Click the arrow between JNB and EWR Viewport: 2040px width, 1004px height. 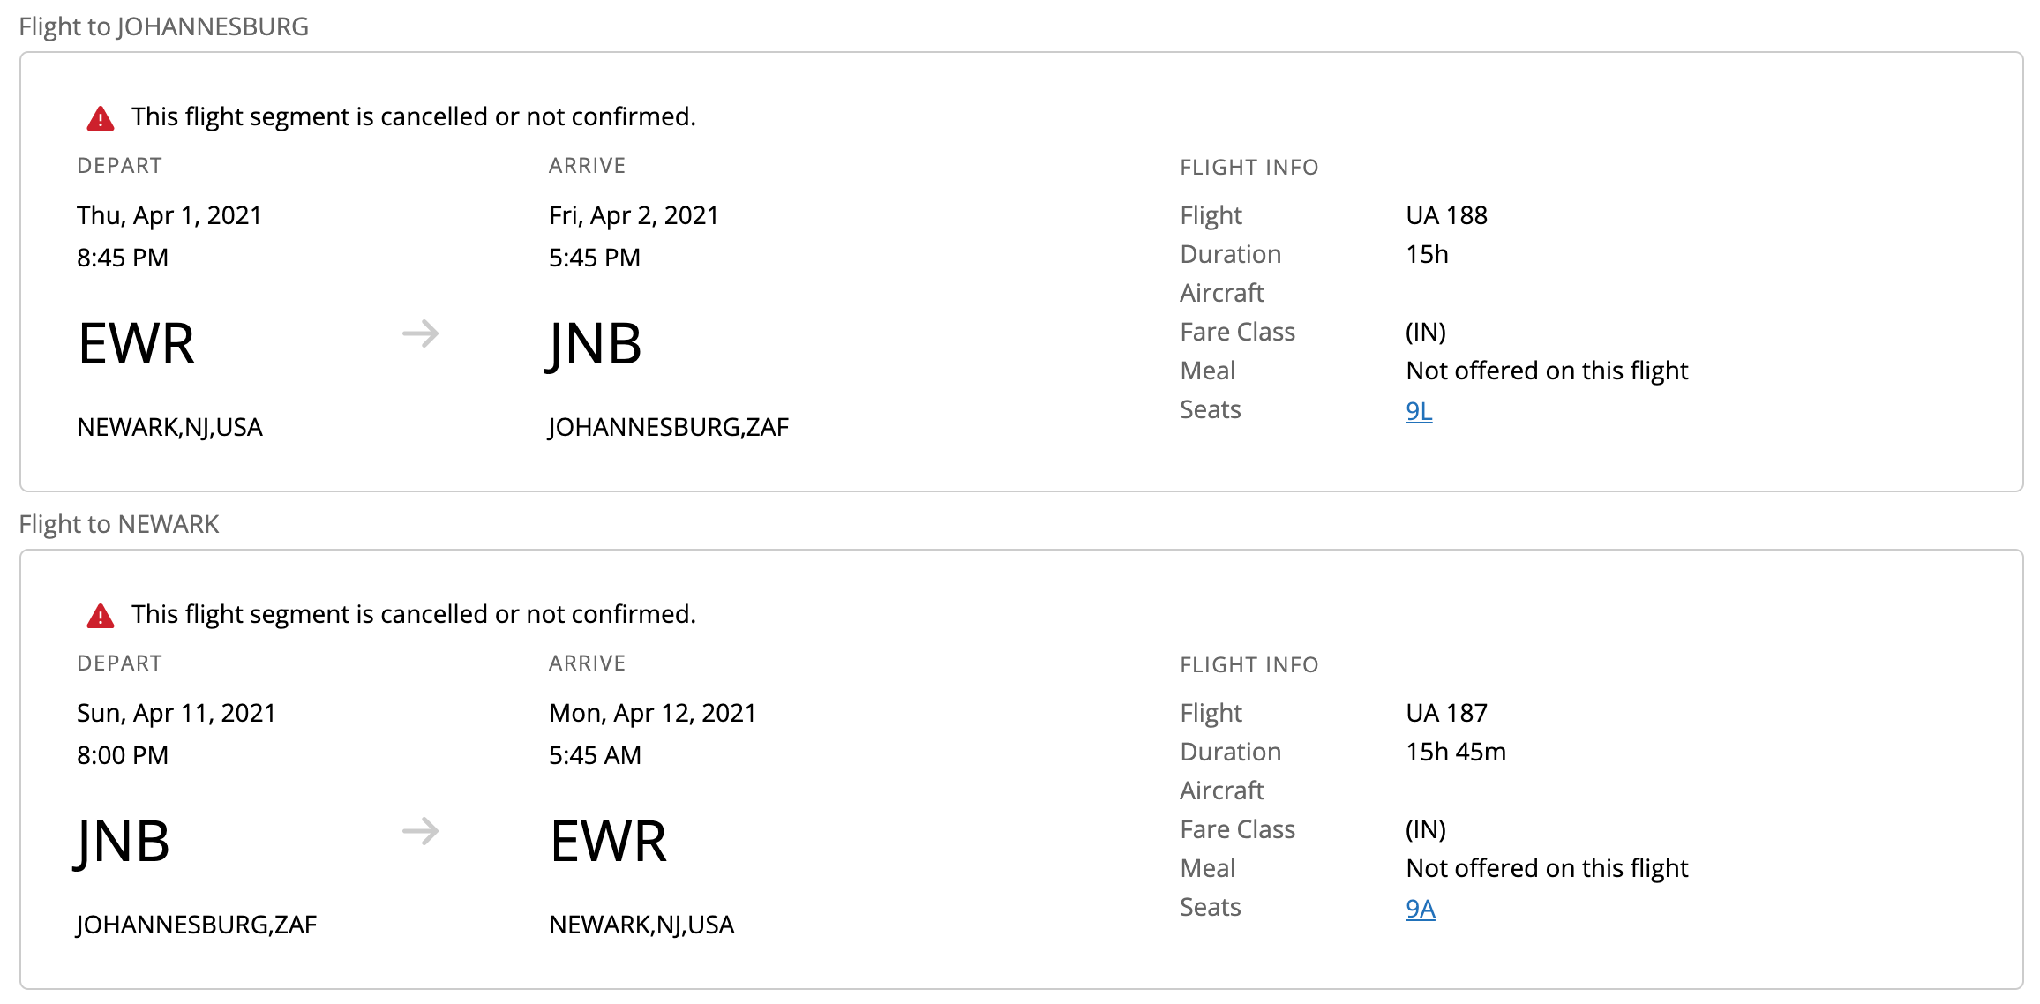(420, 831)
